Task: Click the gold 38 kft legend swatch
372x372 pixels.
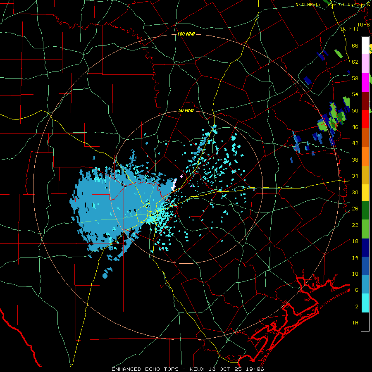Action: click(365, 175)
